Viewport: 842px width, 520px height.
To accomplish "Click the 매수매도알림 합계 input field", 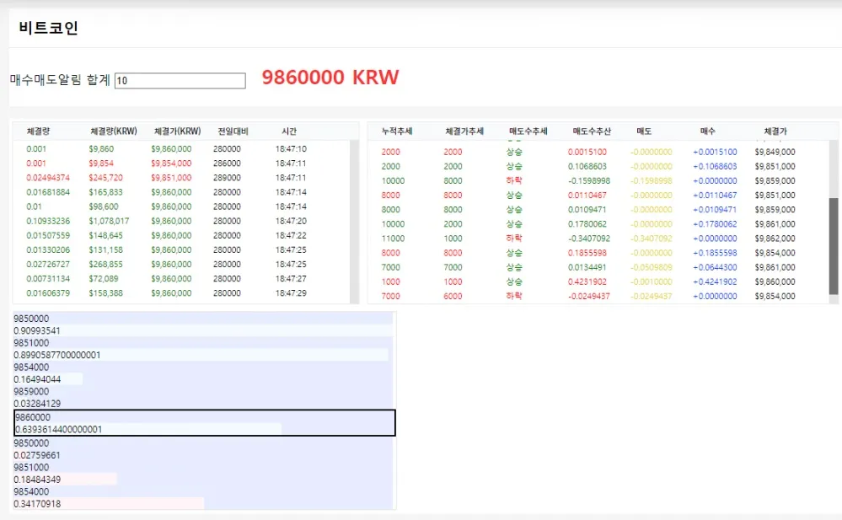I will click(x=180, y=81).
